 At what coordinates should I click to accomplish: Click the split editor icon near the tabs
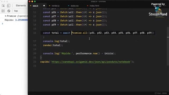point(160,6)
